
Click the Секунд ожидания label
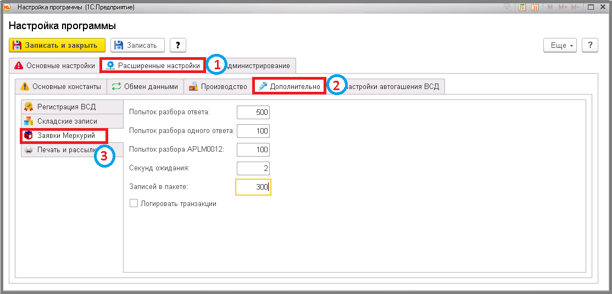(x=159, y=168)
